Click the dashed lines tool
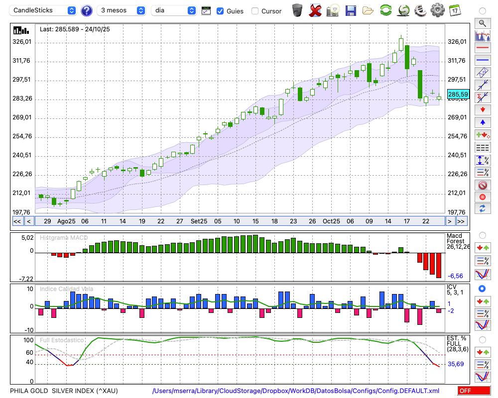498x398 pixels. click(483, 148)
